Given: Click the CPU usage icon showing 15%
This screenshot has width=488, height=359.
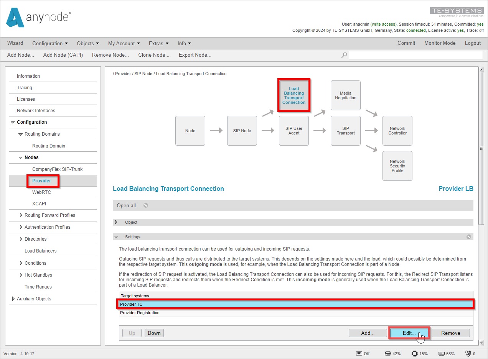Looking at the screenshot, I should [x=415, y=353].
